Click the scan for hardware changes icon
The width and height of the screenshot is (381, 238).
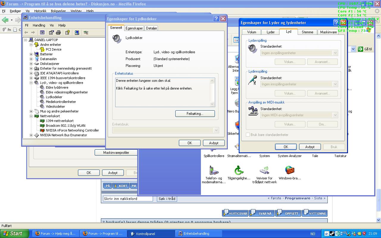(77, 32)
